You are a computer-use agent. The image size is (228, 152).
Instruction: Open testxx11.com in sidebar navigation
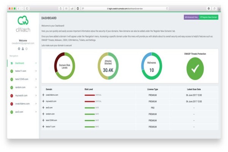(21, 71)
